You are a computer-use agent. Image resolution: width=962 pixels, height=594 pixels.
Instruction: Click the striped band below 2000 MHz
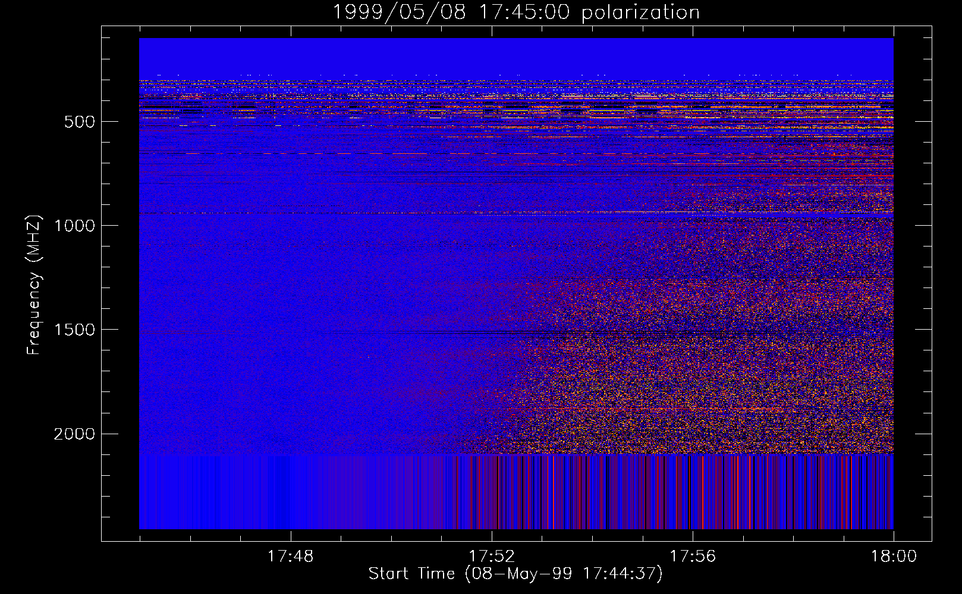click(516, 492)
